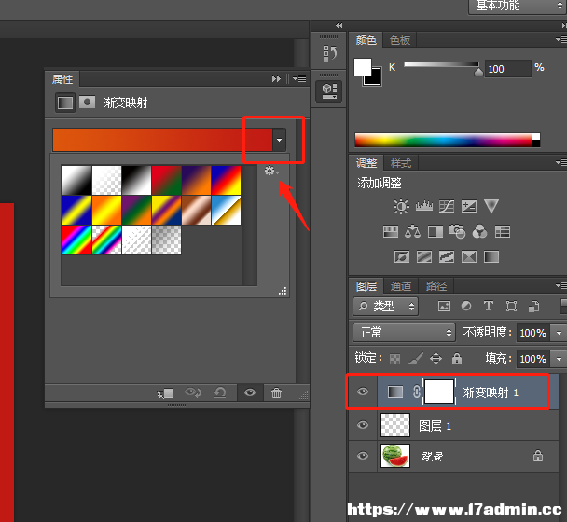Filter layers by type layers
Screen dimensions: 567x522
click(x=489, y=306)
